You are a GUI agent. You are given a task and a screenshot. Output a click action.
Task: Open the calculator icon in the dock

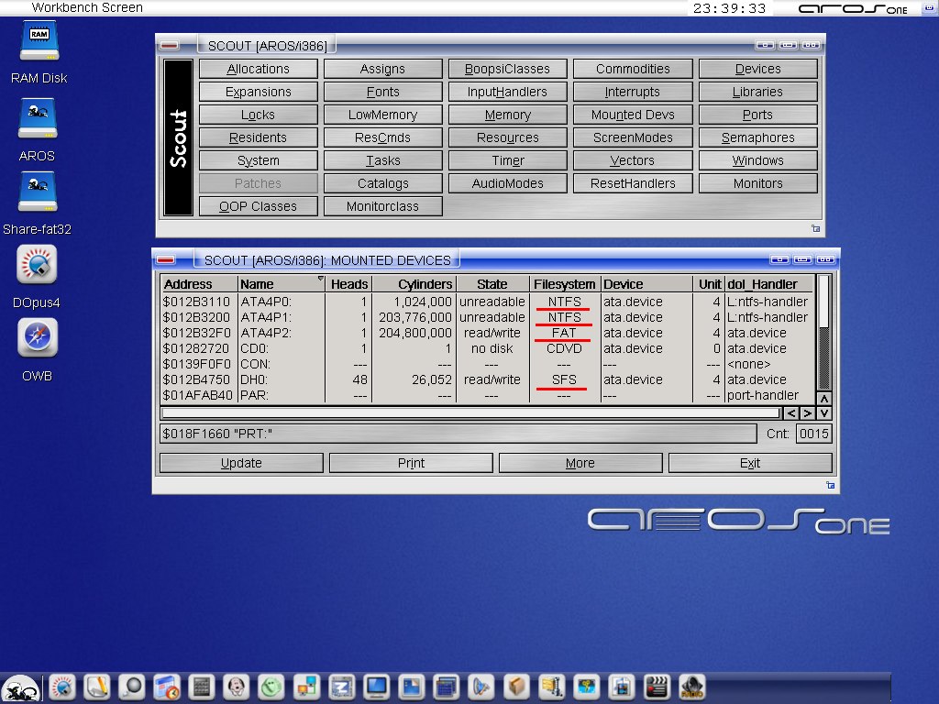pyautogui.click(x=201, y=686)
